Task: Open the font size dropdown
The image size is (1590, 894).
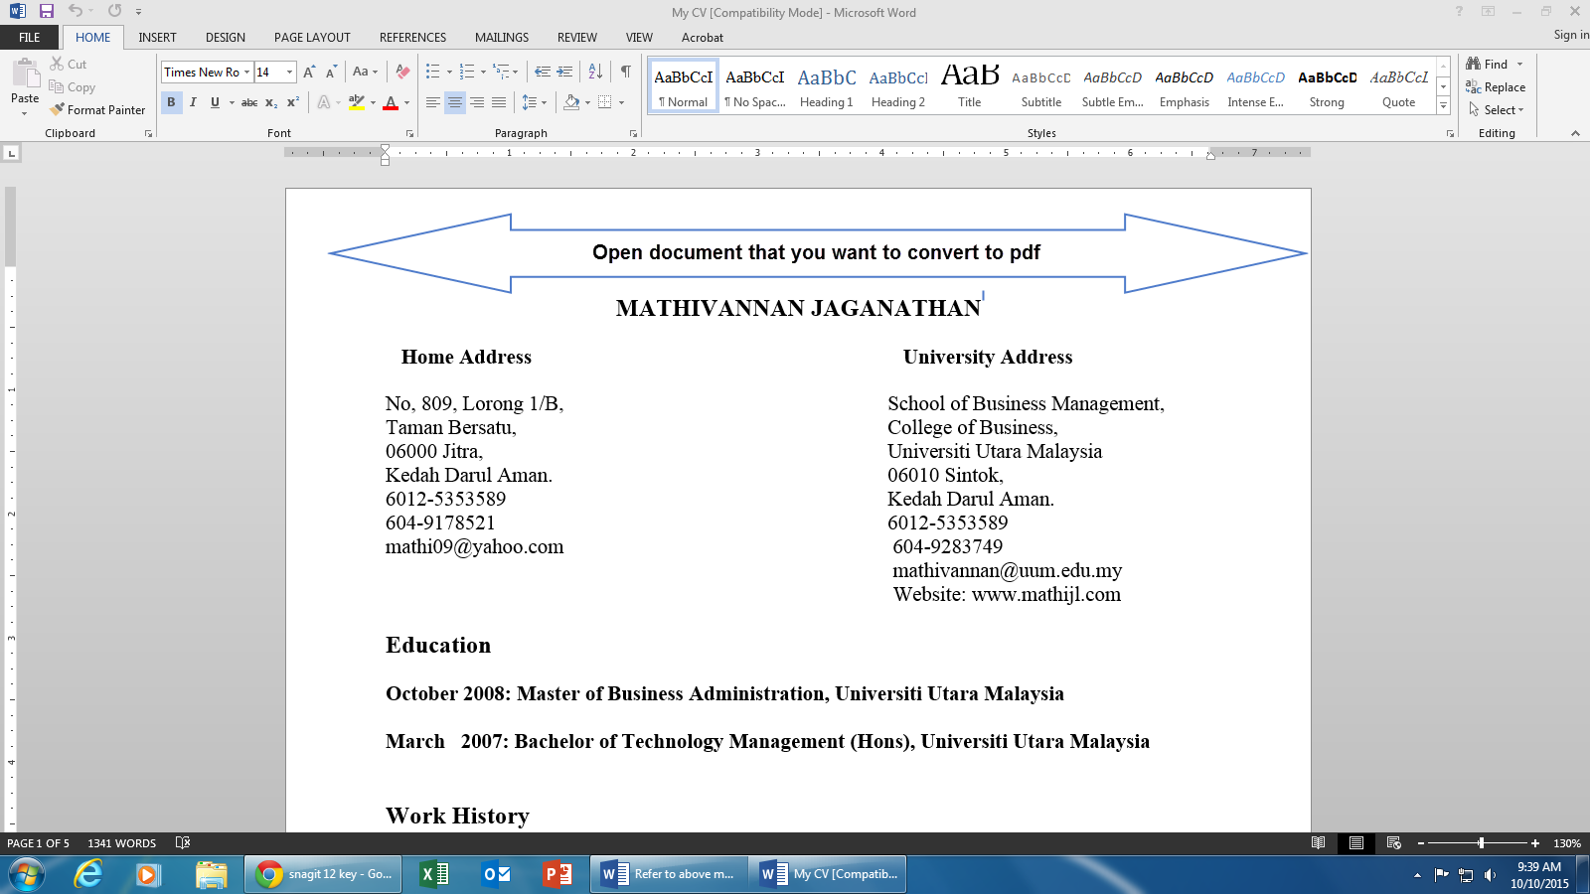Action: [x=288, y=72]
